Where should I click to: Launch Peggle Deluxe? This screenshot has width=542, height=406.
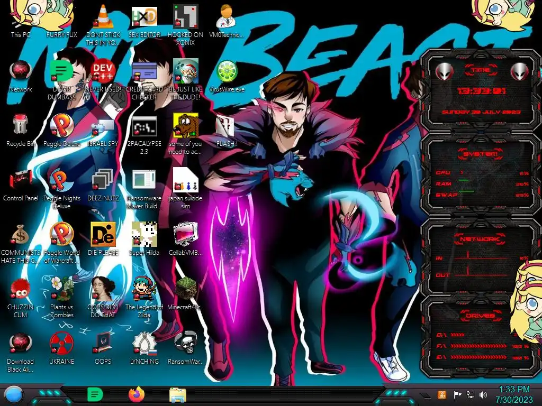point(61,125)
